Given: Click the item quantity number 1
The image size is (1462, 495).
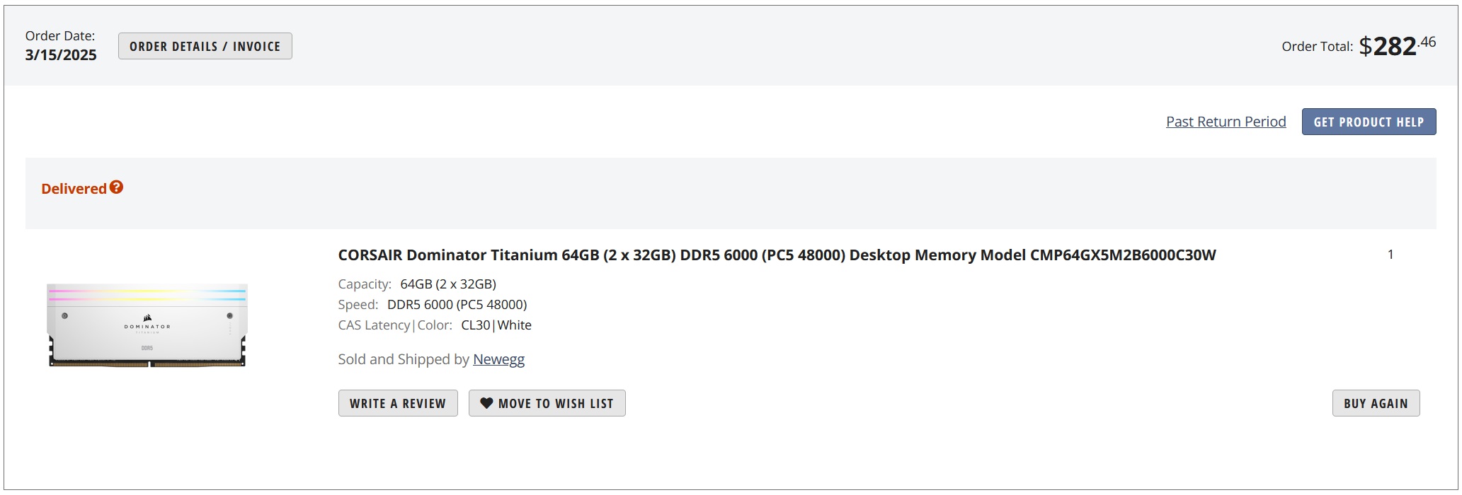Looking at the screenshot, I should (1390, 255).
